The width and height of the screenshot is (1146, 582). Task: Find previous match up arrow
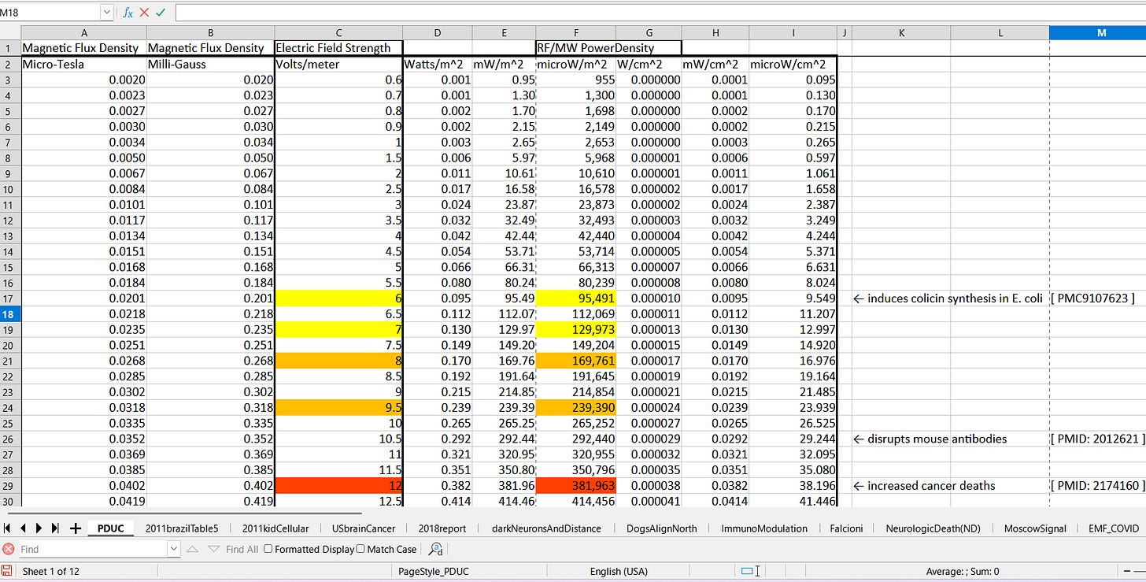click(x=193, y=549)
